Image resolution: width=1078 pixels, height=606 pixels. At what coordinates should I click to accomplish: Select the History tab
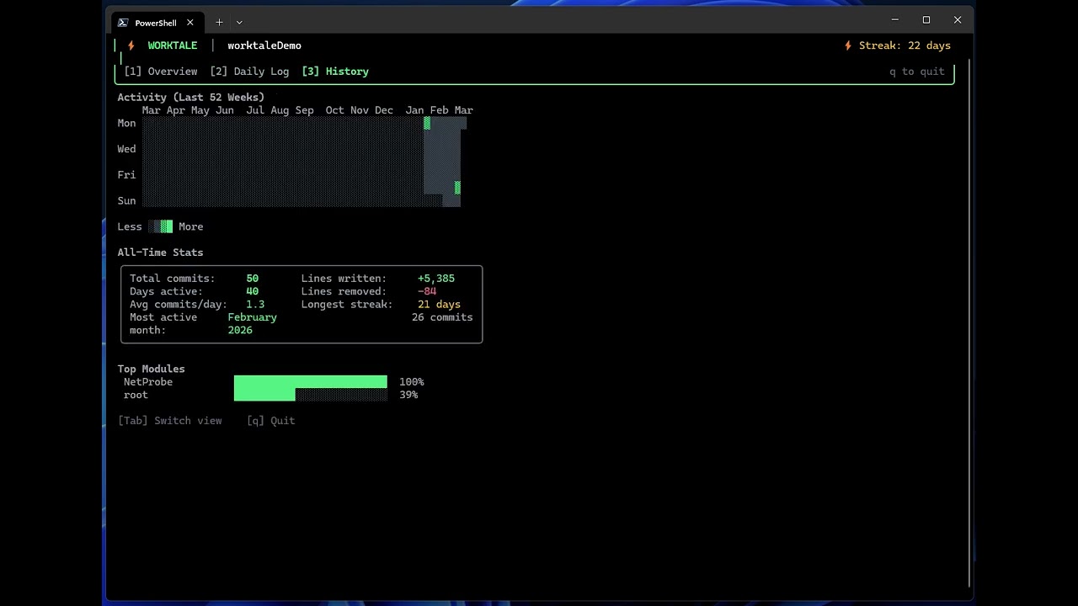(x=335, y=72)
